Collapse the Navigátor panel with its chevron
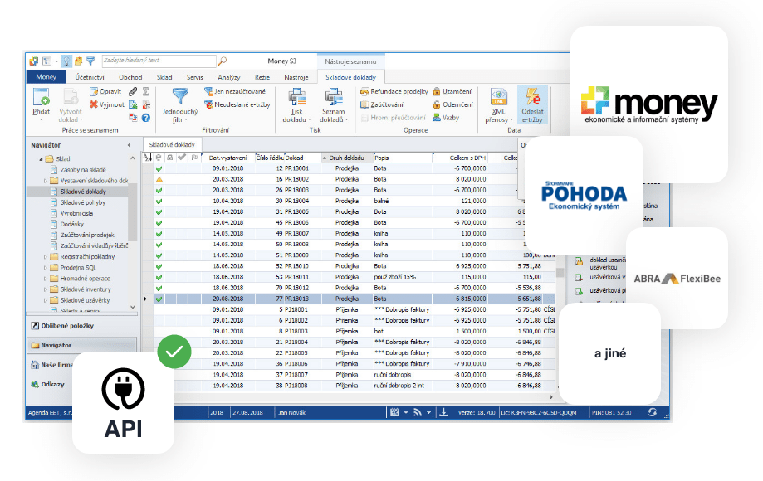Screen dimensions: 763x481 pyautogui.click(x=130, y=145)
